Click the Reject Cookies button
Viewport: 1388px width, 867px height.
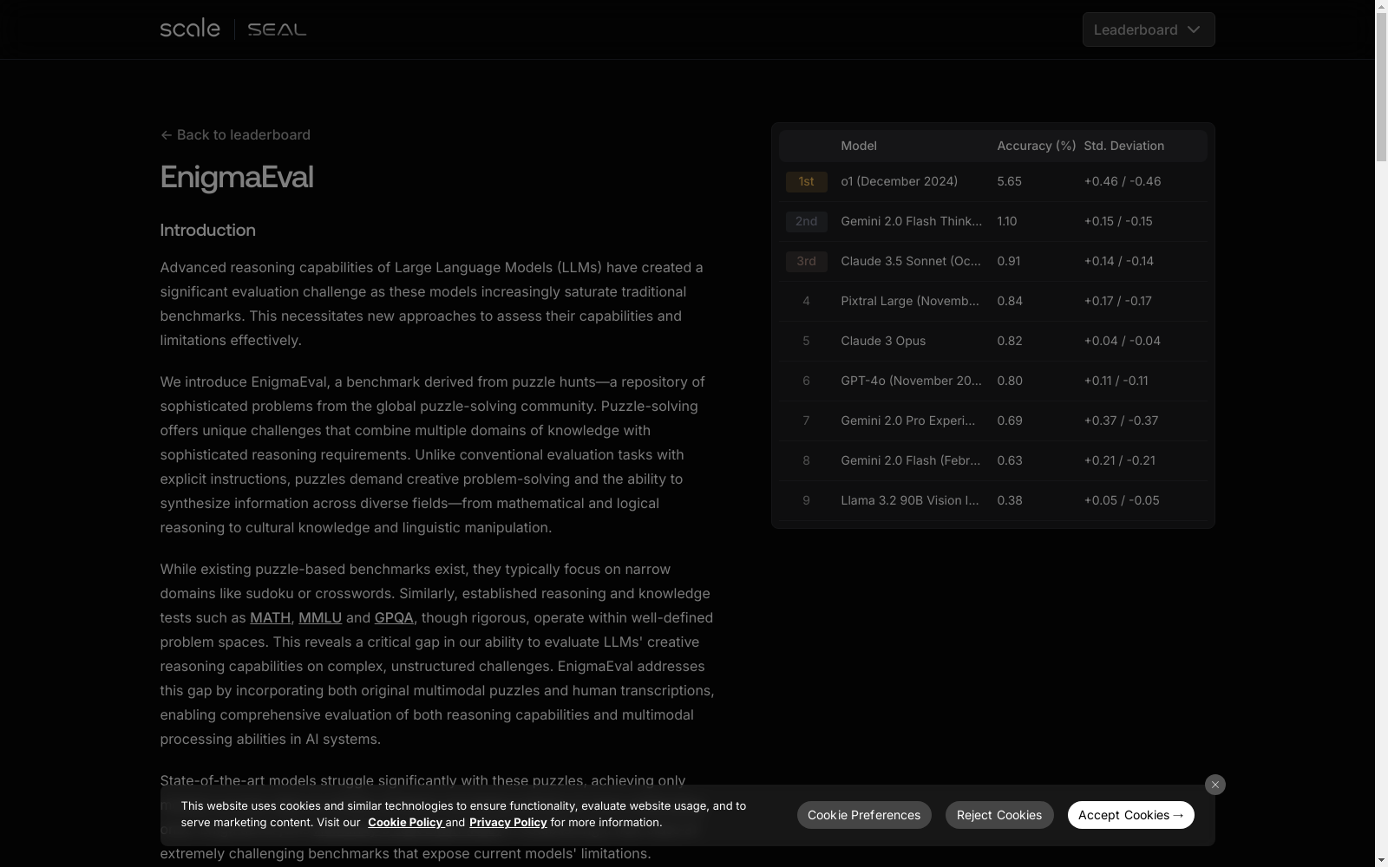click(x=999, y=815)
